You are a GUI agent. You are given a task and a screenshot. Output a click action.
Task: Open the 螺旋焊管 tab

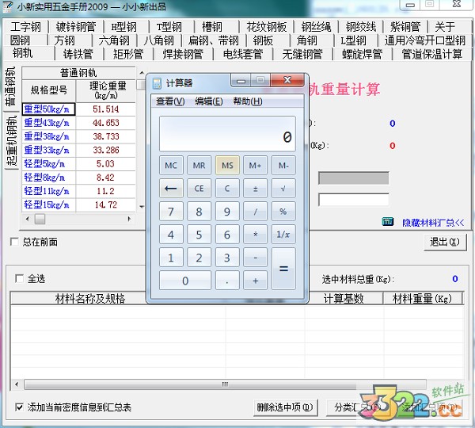point(362,54)
